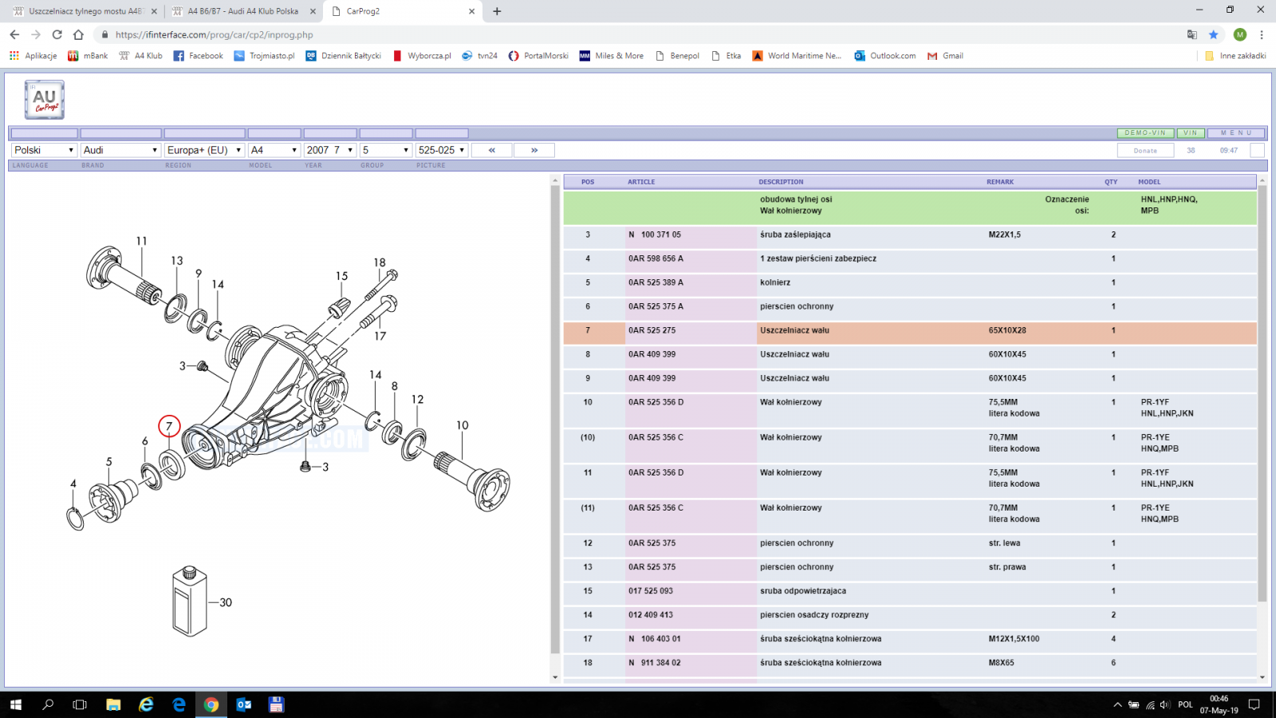
Task: Open the PortalMorski bookmark
Action: pos(538,56)
